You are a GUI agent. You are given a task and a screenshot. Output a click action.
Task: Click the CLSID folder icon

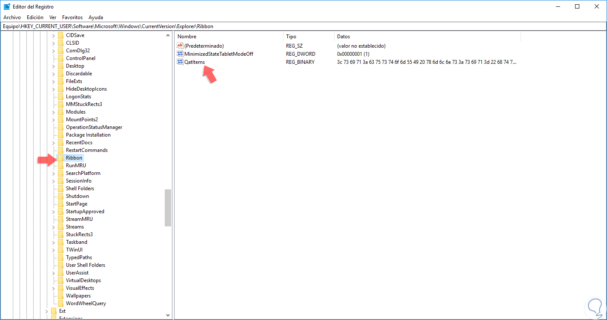[x=60, y=43]
